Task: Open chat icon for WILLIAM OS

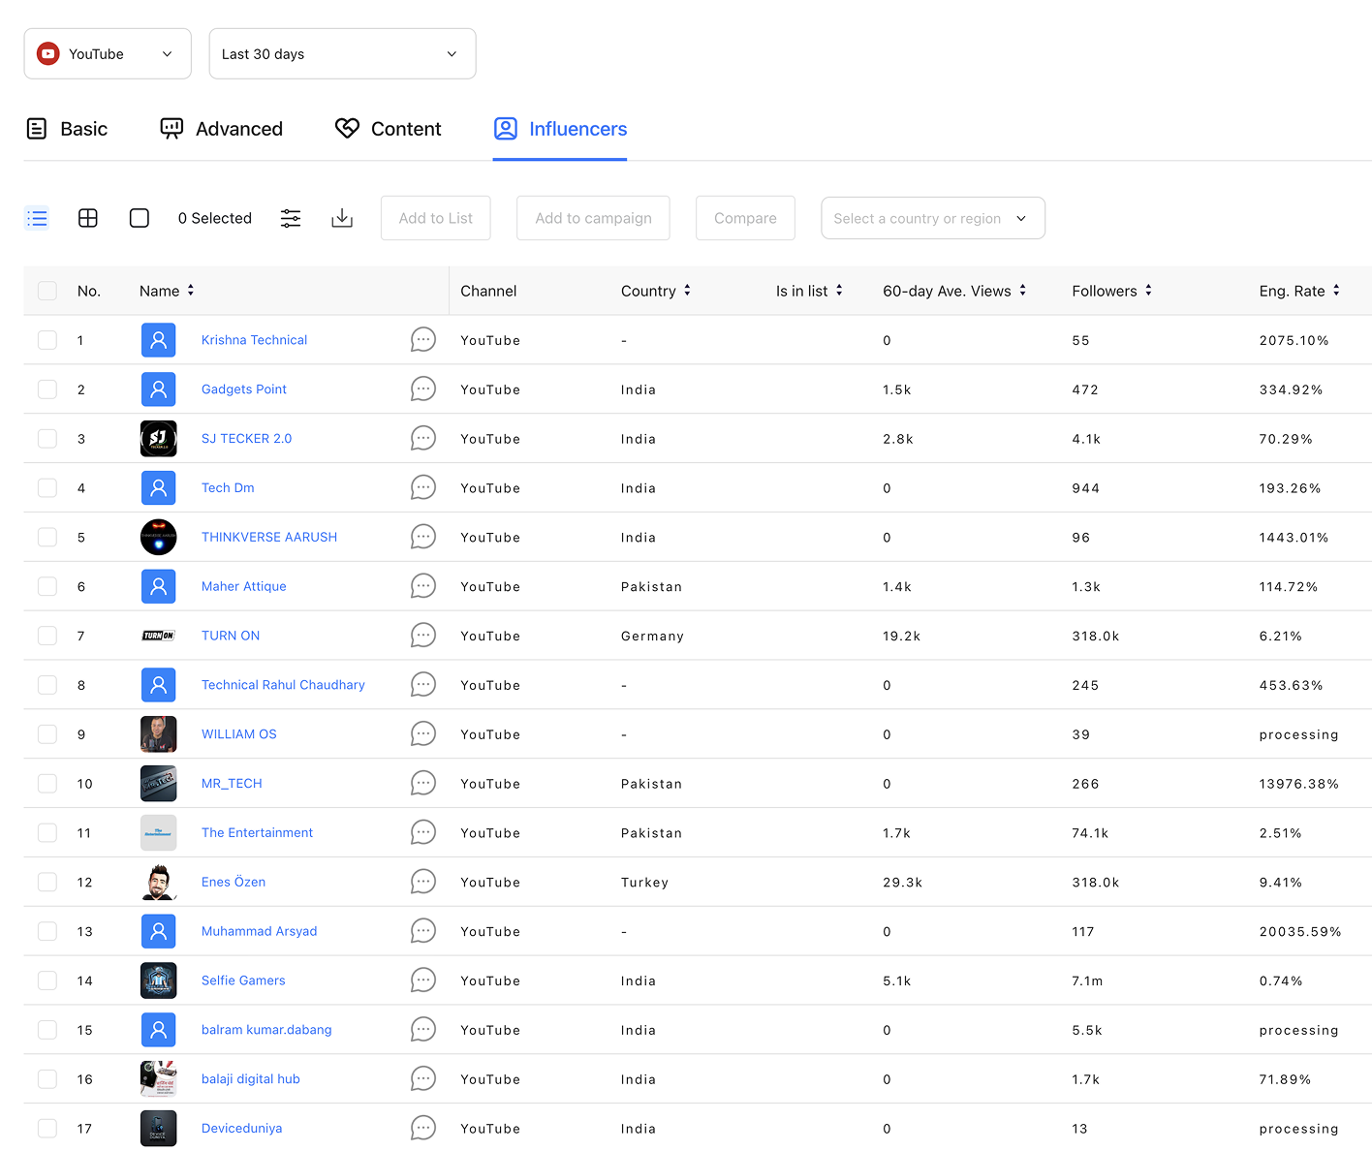Action: coord(423,733)
